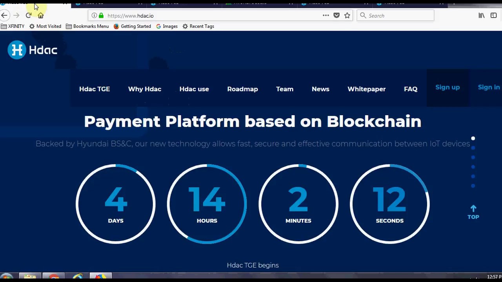Viewport: 502px width, 282px height.
Task: Bookmark this page with the star icon
Action: pos(347,15)
